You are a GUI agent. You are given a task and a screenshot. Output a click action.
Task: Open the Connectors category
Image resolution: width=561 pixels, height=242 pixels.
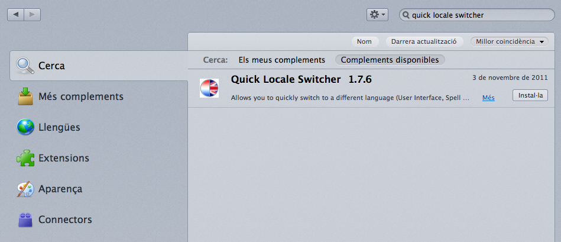click(x=99, y=220)
